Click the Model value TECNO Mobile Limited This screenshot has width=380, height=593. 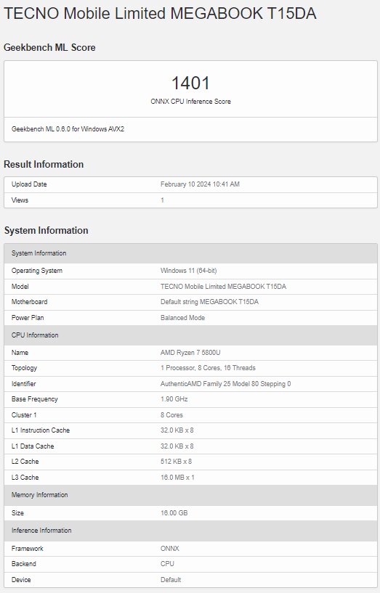click(223, 287)
